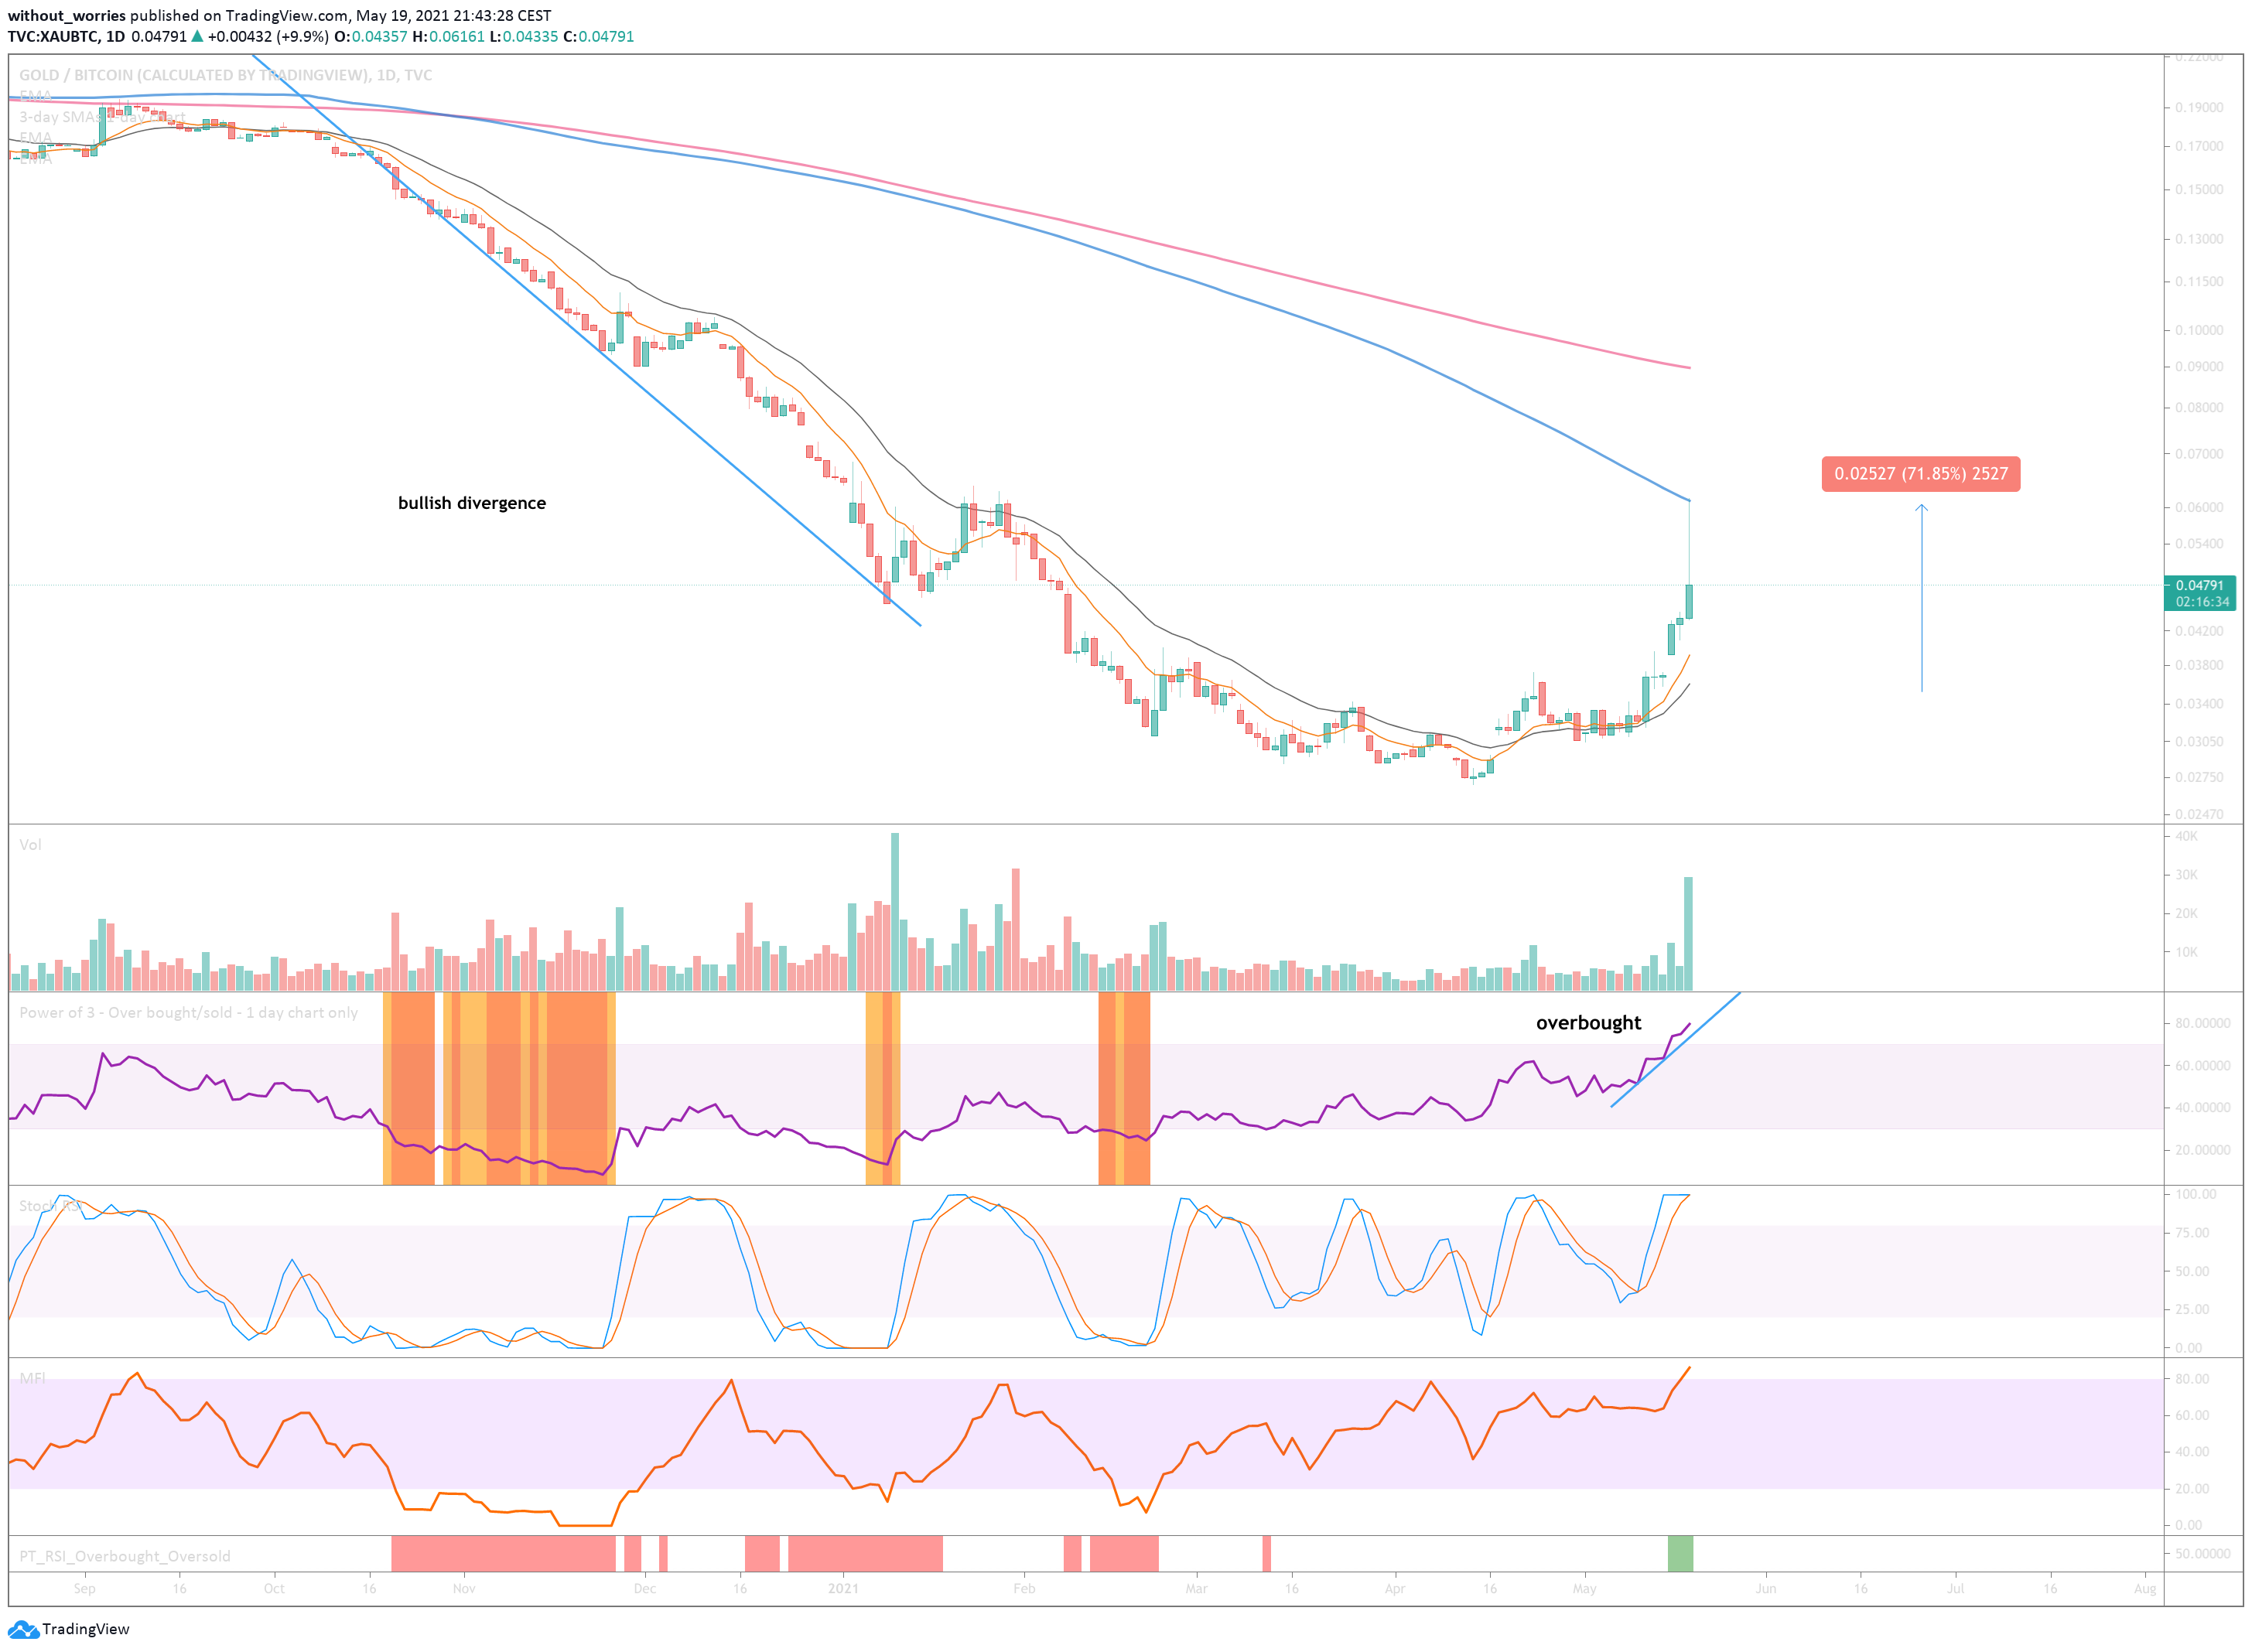Click the 0.06000 price axis tick

click(2199, 507)
